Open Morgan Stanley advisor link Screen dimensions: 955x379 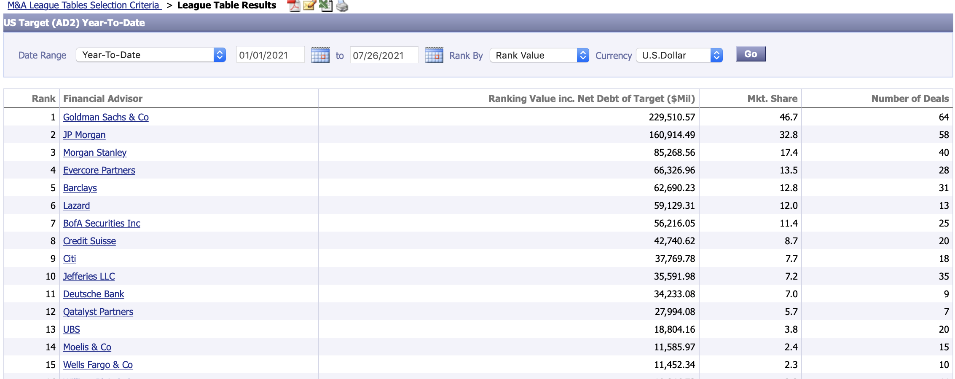click(95, 152)
